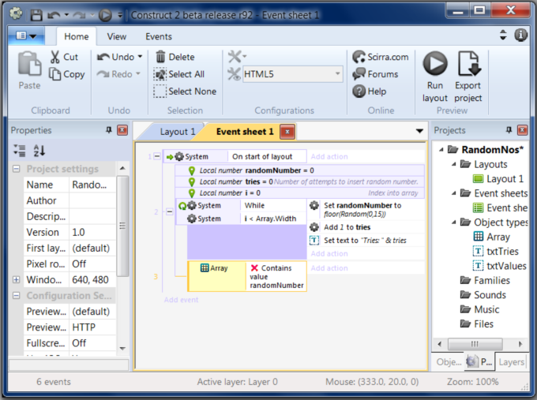Screen dimensions: 537x400
Task: Open the HTML5 configuration dropdown
Action: point(337,74)
